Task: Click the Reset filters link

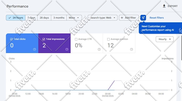Action: pyautogui.click(x=157, y=18)
